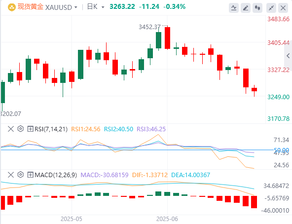This screenshot has height=224, width=292.
Task: Toggle the RSI panel expand box
Action: click(x=30, y=129)
